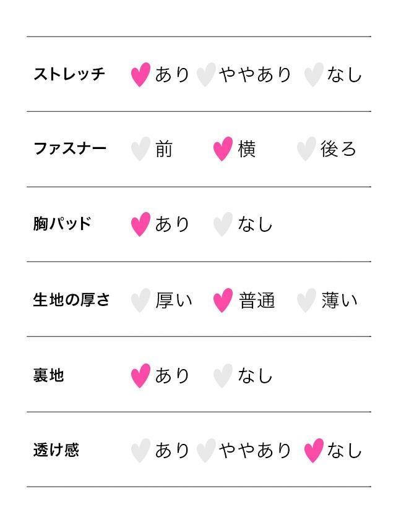Click the ファスナー row label
396x528 pixels.
coord(70,149)
